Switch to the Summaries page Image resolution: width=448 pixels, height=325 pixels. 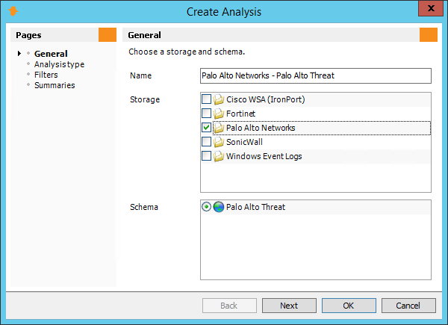[55, 85]
